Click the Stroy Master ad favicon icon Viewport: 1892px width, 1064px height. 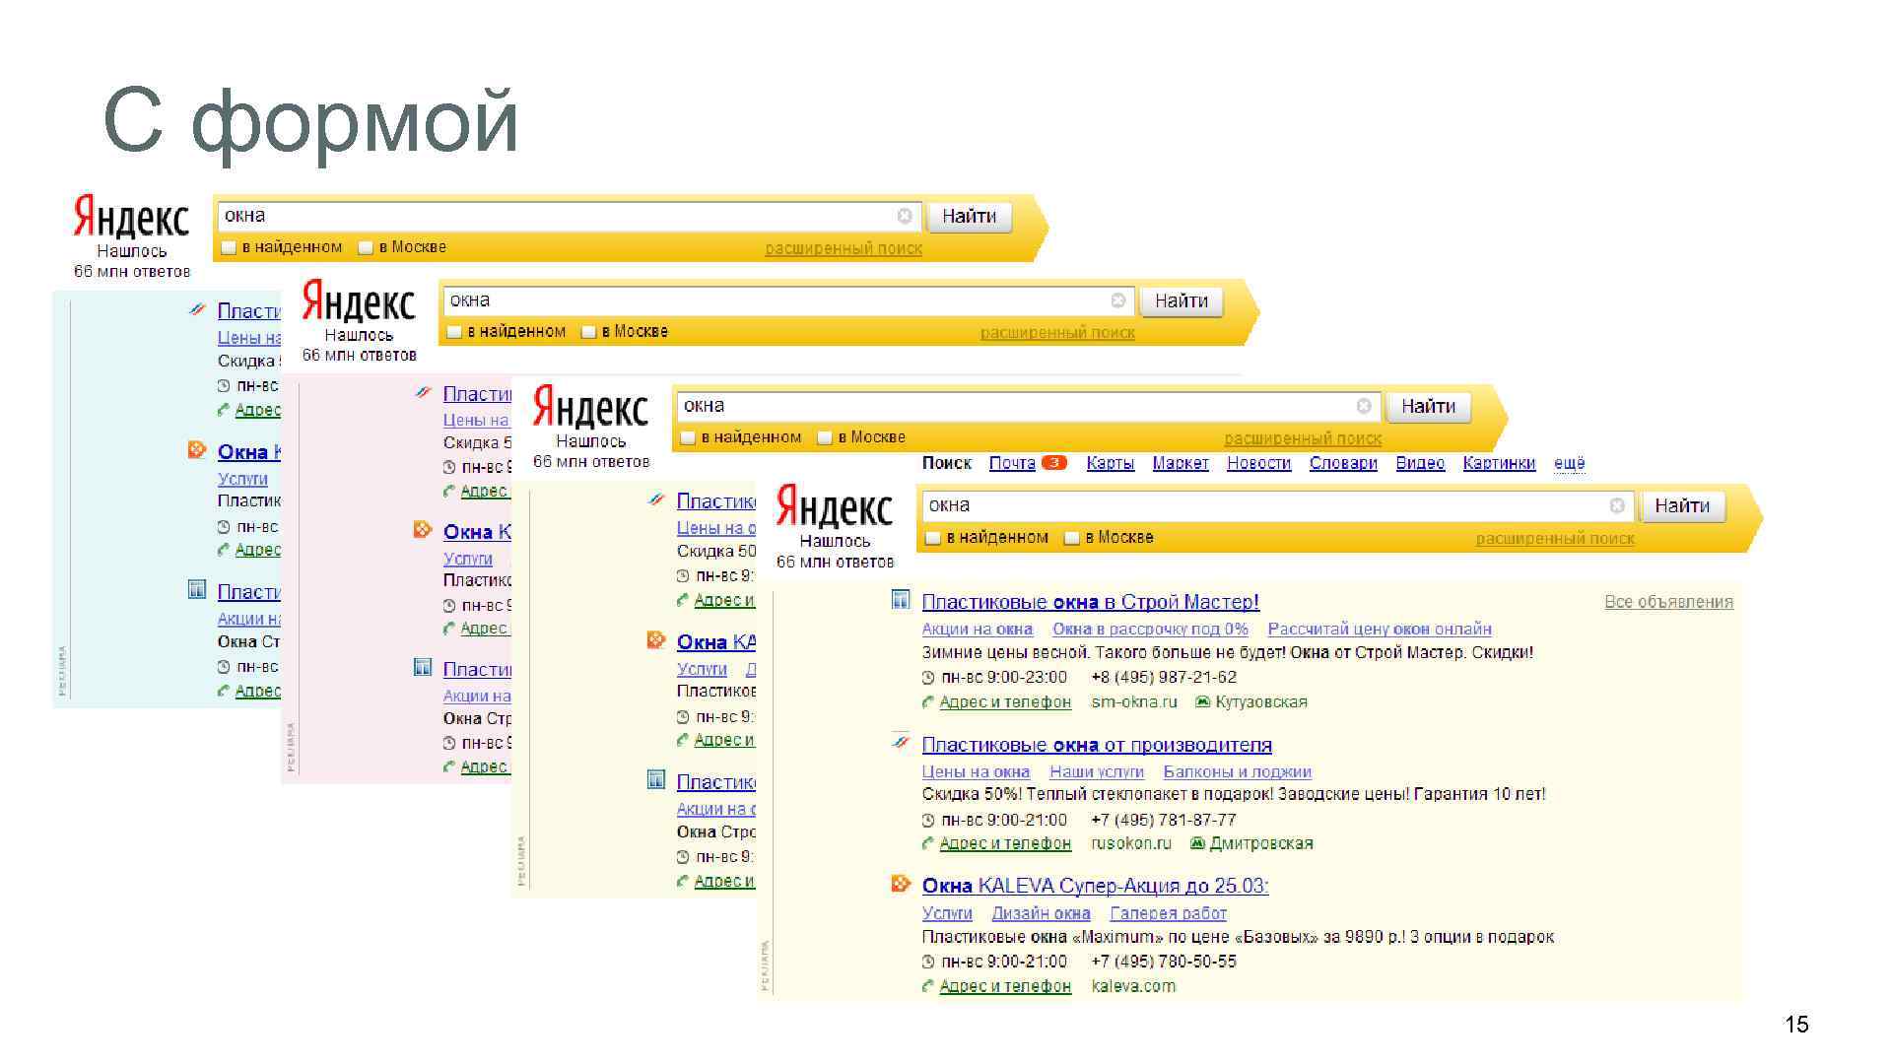(x=901, y=599)
